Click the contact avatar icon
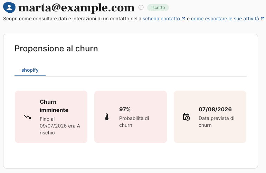This screenshot has height=173, width=266. (9, 8)
